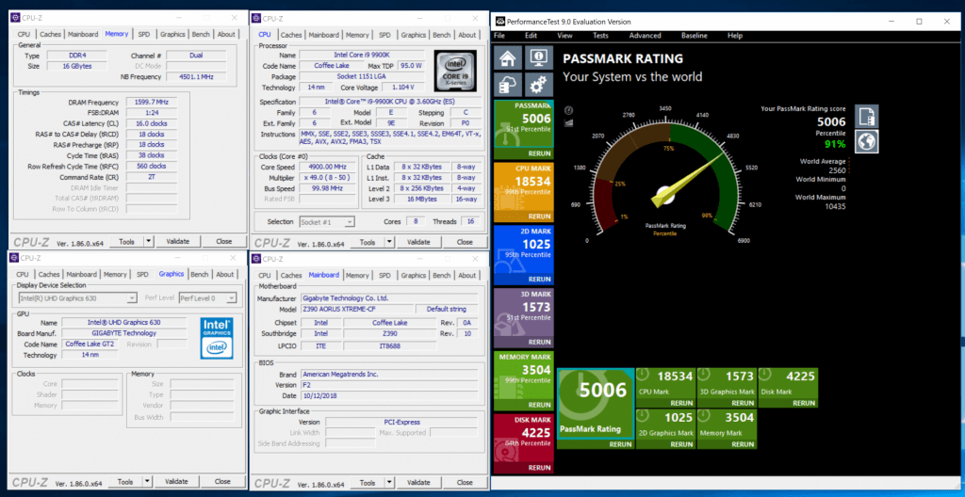The image size is (965, 497).
Task: Open the PerformanceTest Home screen icon
Action: pyautogui.click(x=508, y=58)
